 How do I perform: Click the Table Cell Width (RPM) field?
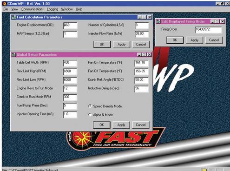point(70,63)
